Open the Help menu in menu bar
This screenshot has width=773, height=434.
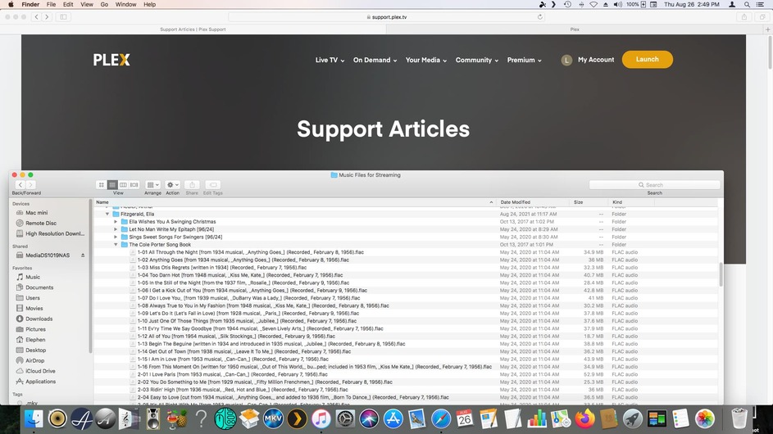[x=149, y=4]
